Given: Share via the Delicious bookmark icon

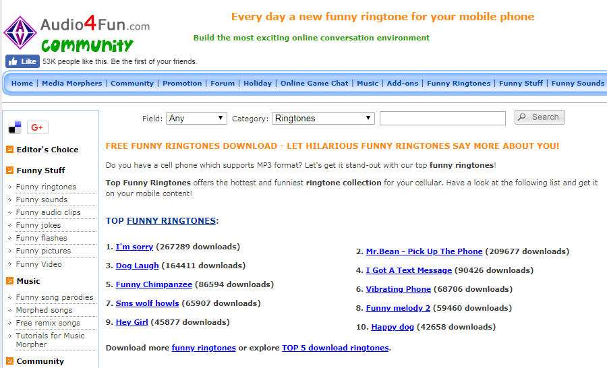Looking at the screenshot, I should click(15, 127).
